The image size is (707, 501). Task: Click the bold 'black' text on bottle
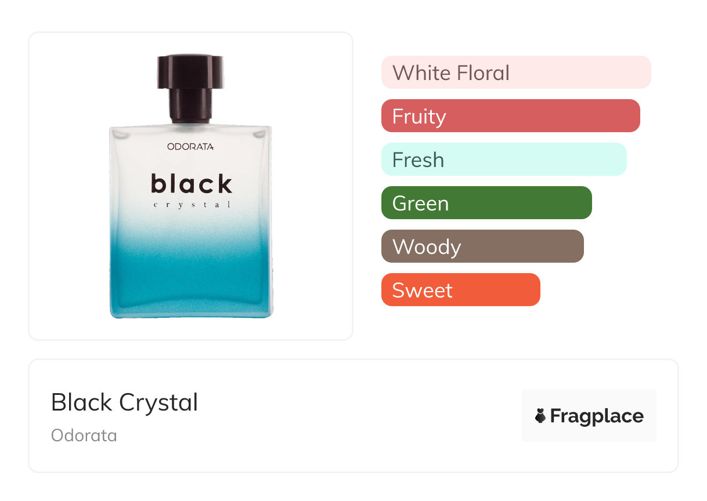(191, 183)
